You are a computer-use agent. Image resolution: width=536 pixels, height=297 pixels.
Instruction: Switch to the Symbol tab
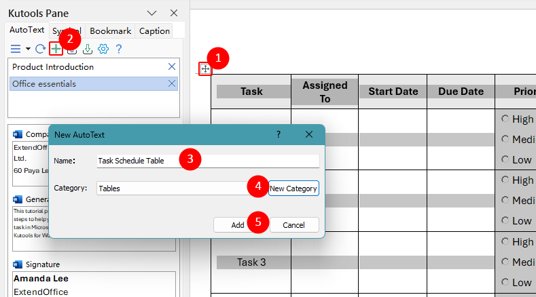click(x=67, y=31)
